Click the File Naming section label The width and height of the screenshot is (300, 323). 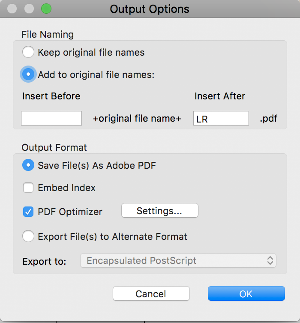[x=48, y=34]
